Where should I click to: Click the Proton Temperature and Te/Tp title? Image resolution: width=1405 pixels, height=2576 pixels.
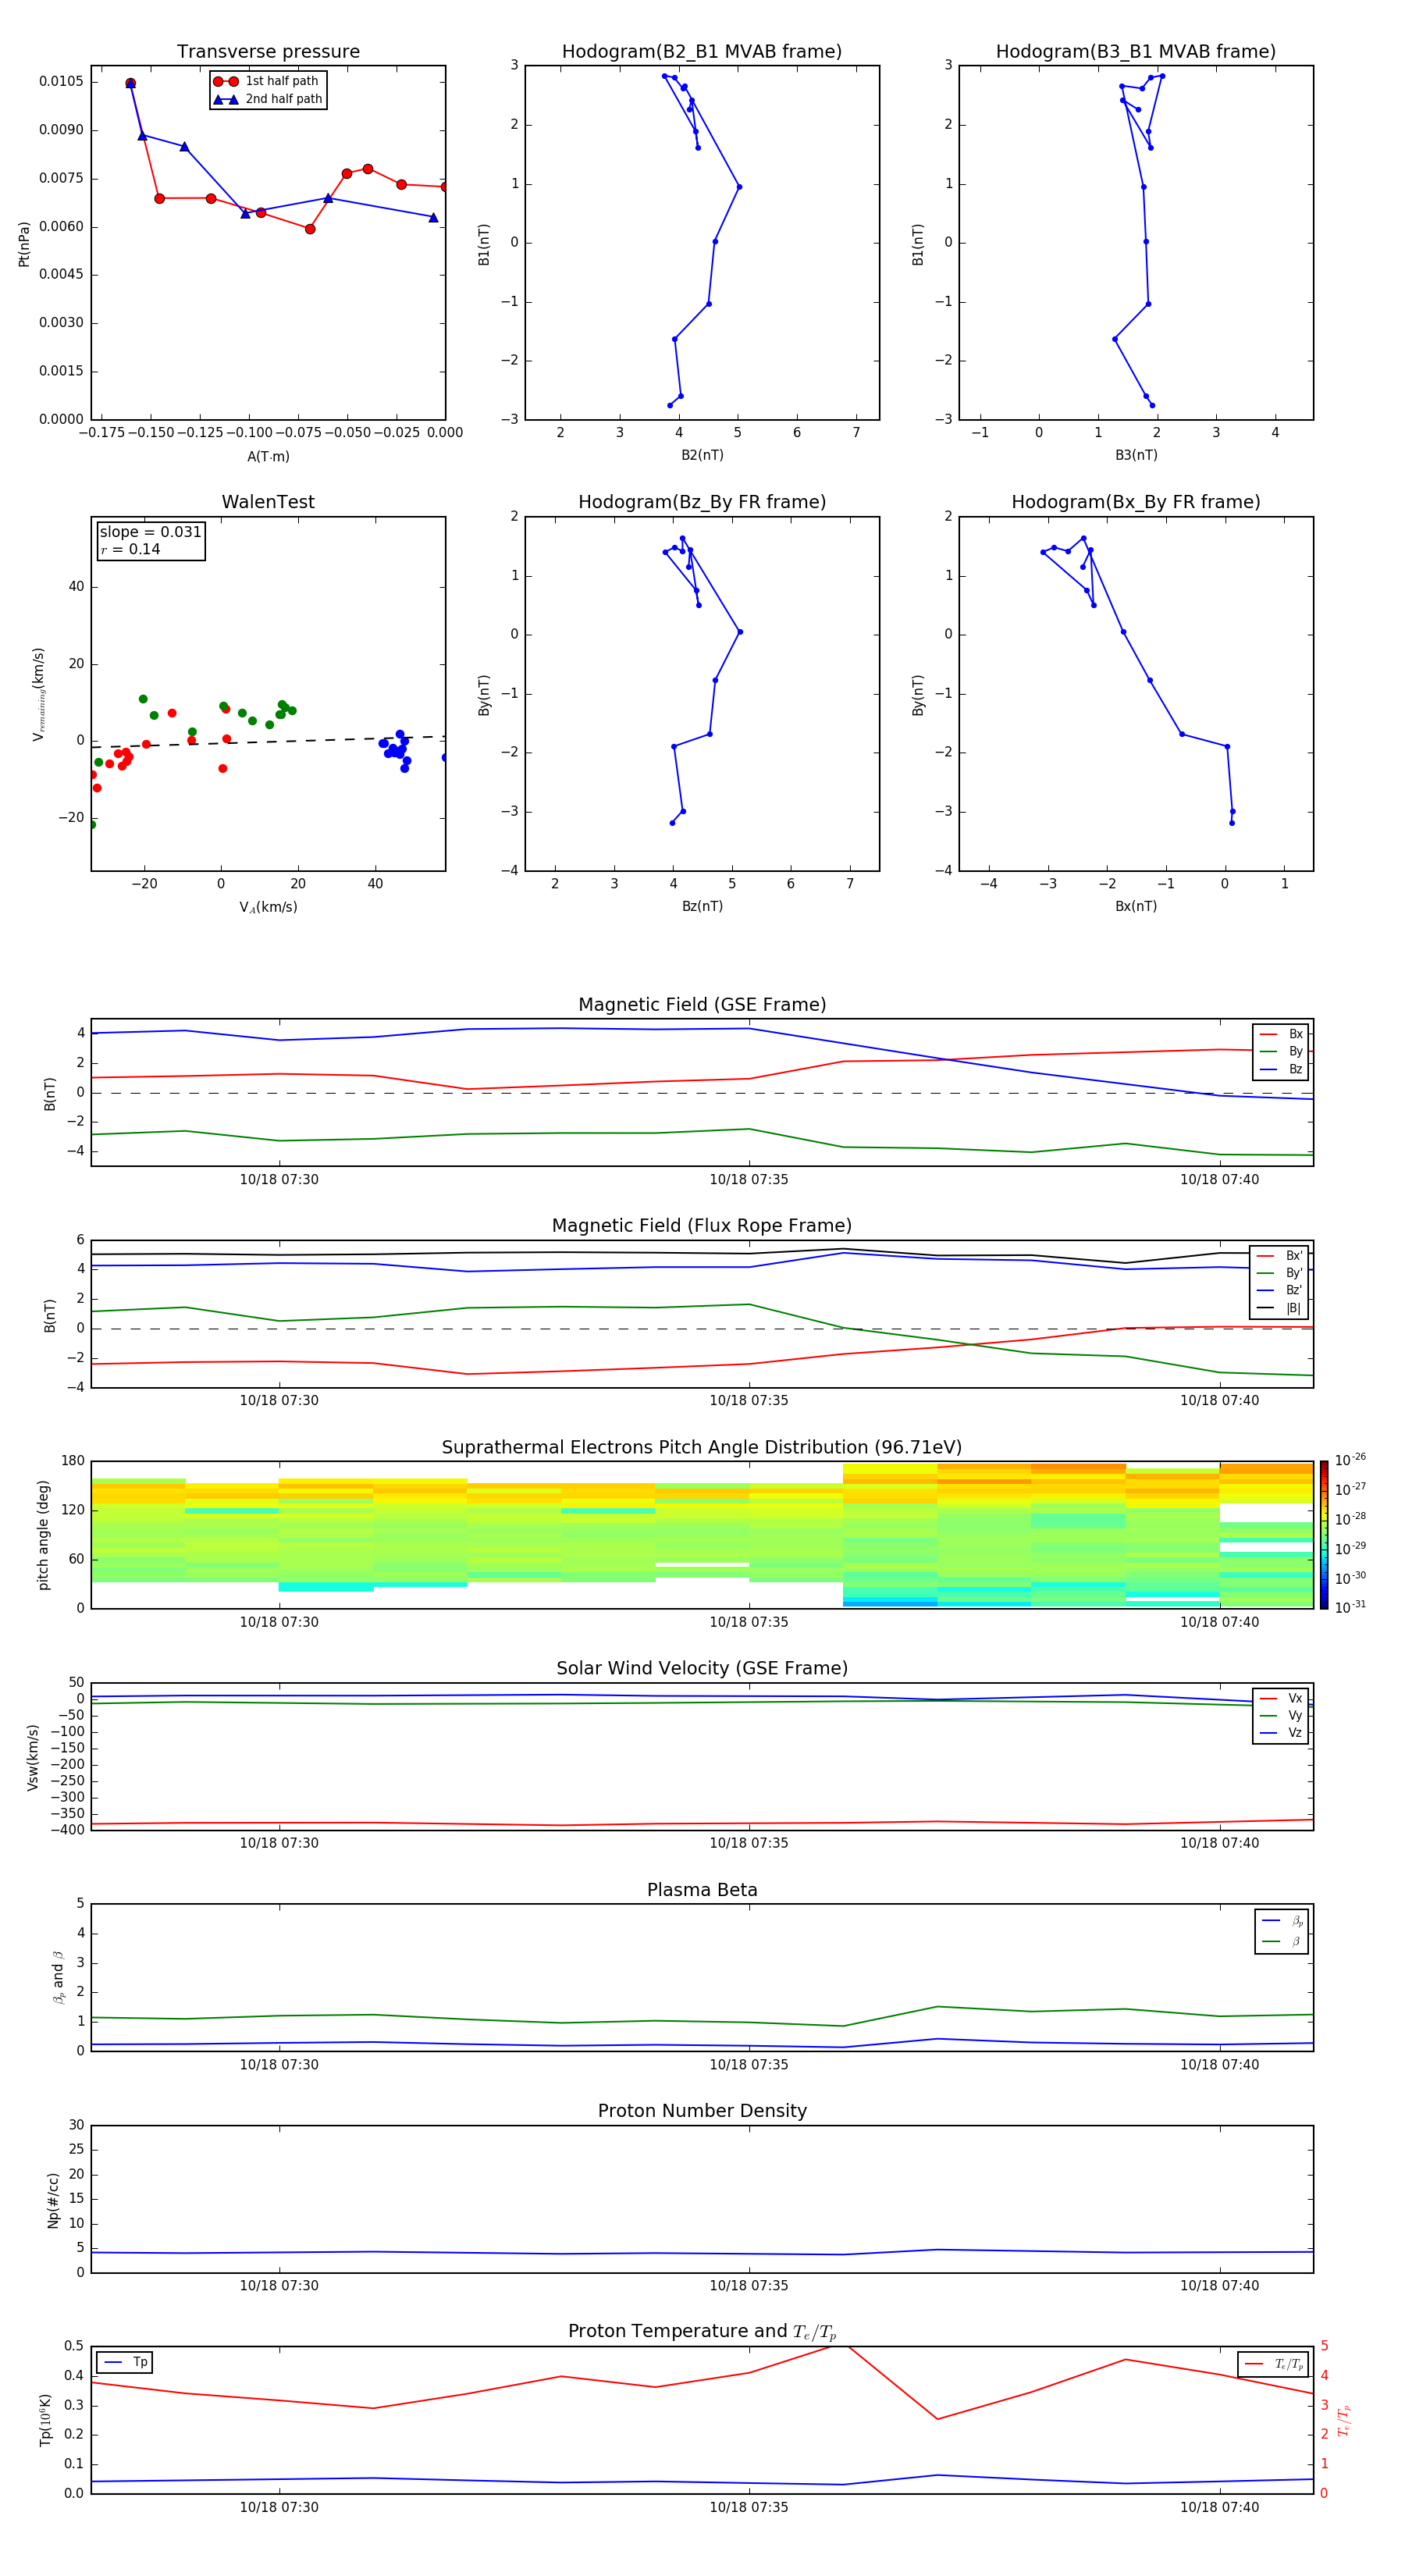click(702, 2332)
